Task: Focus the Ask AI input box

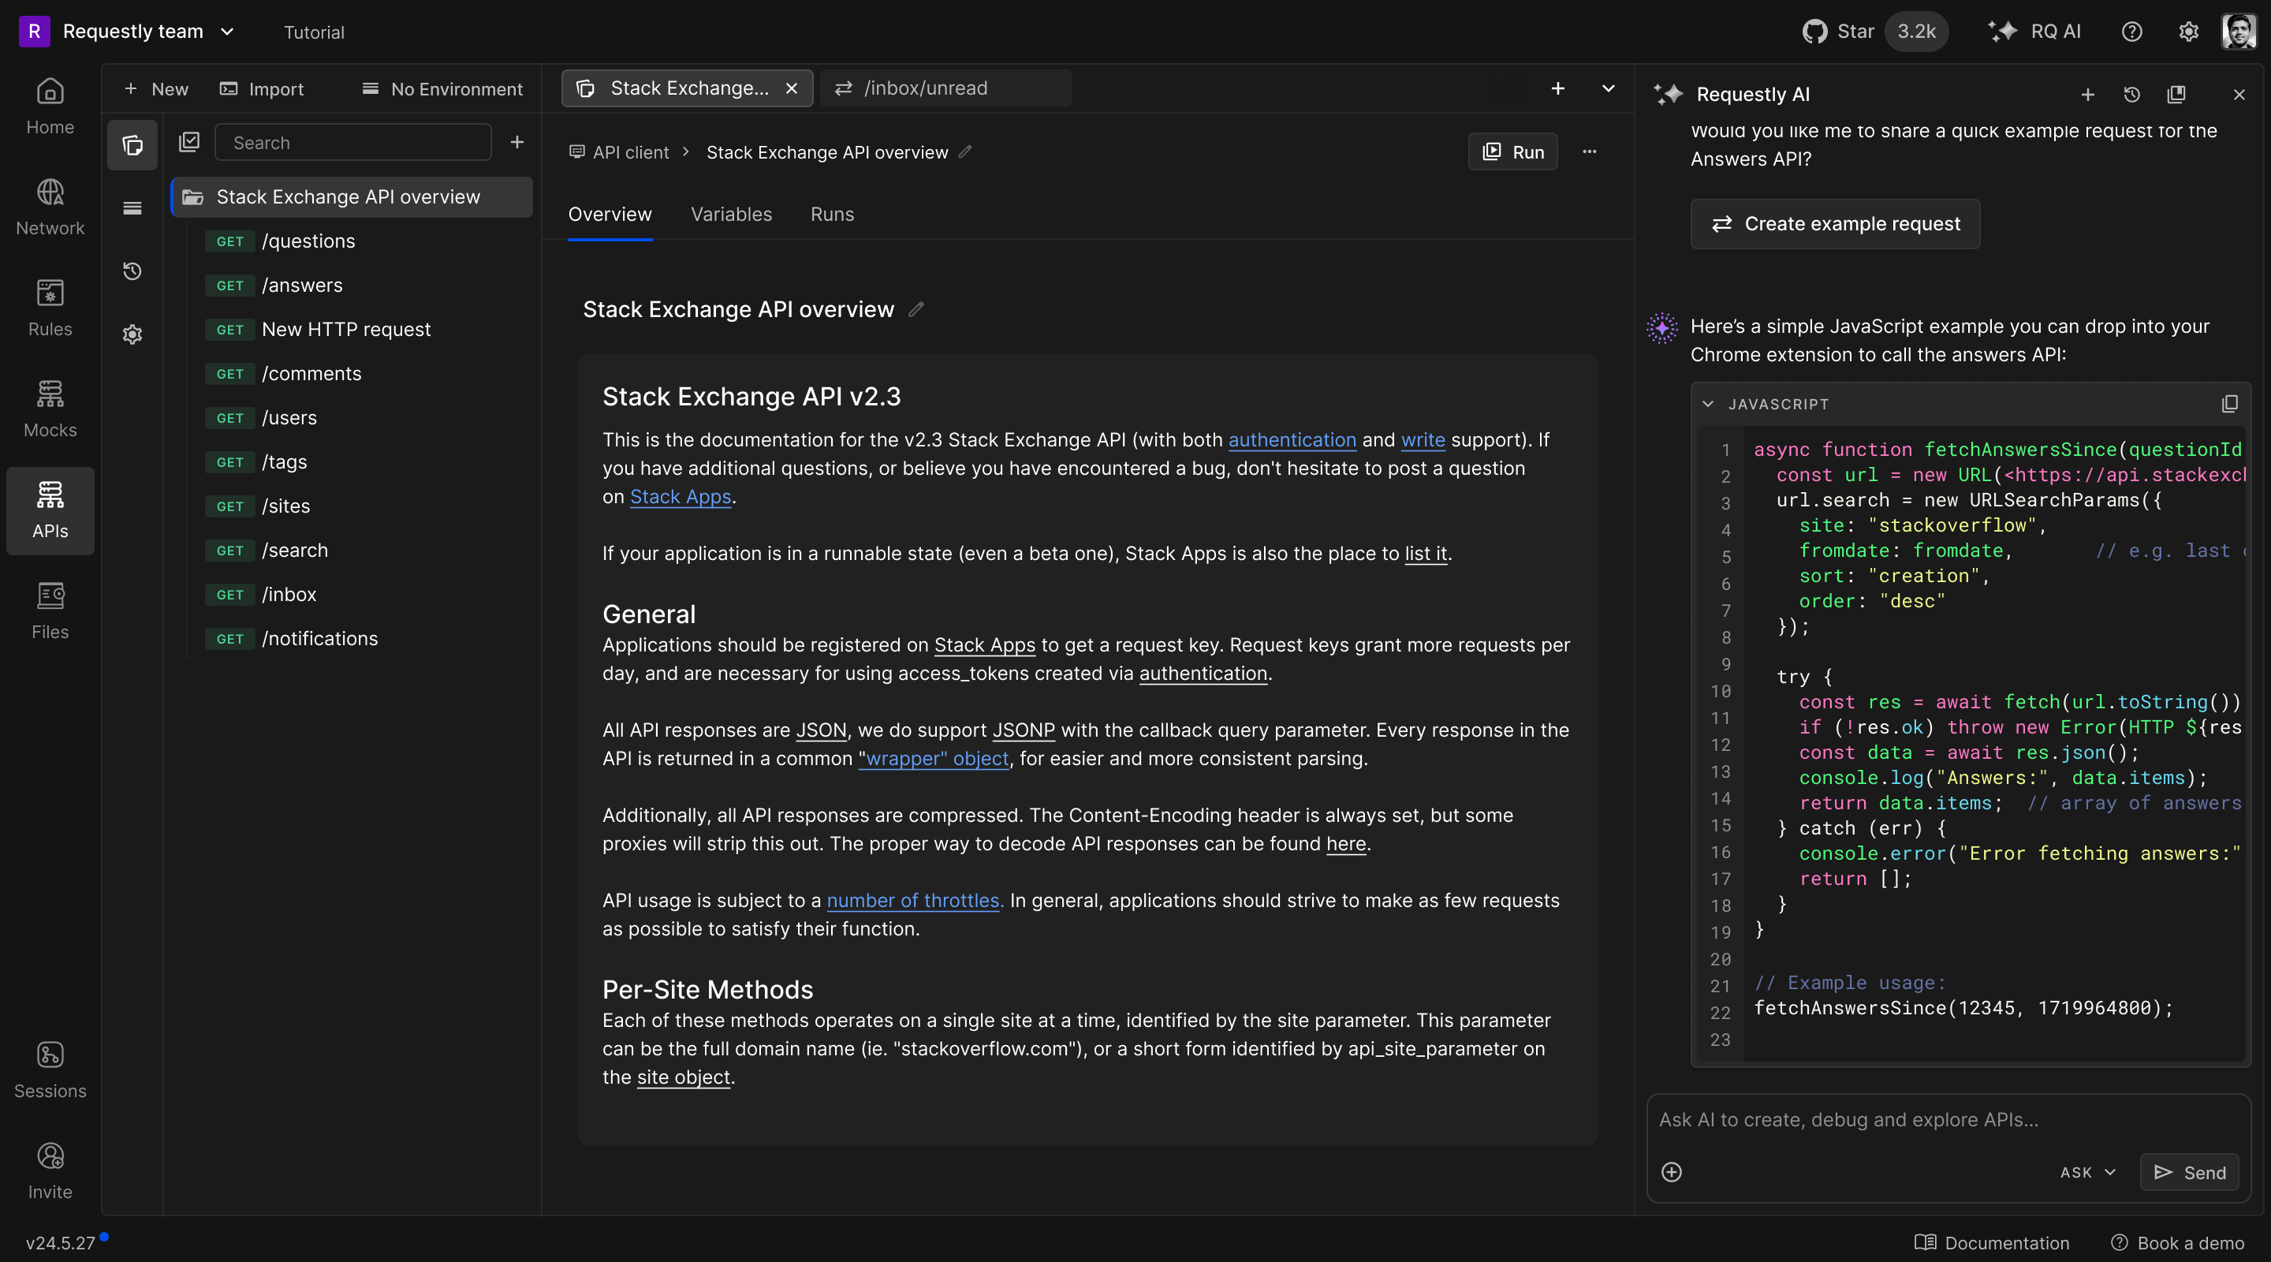Action: (1948, 1120)
